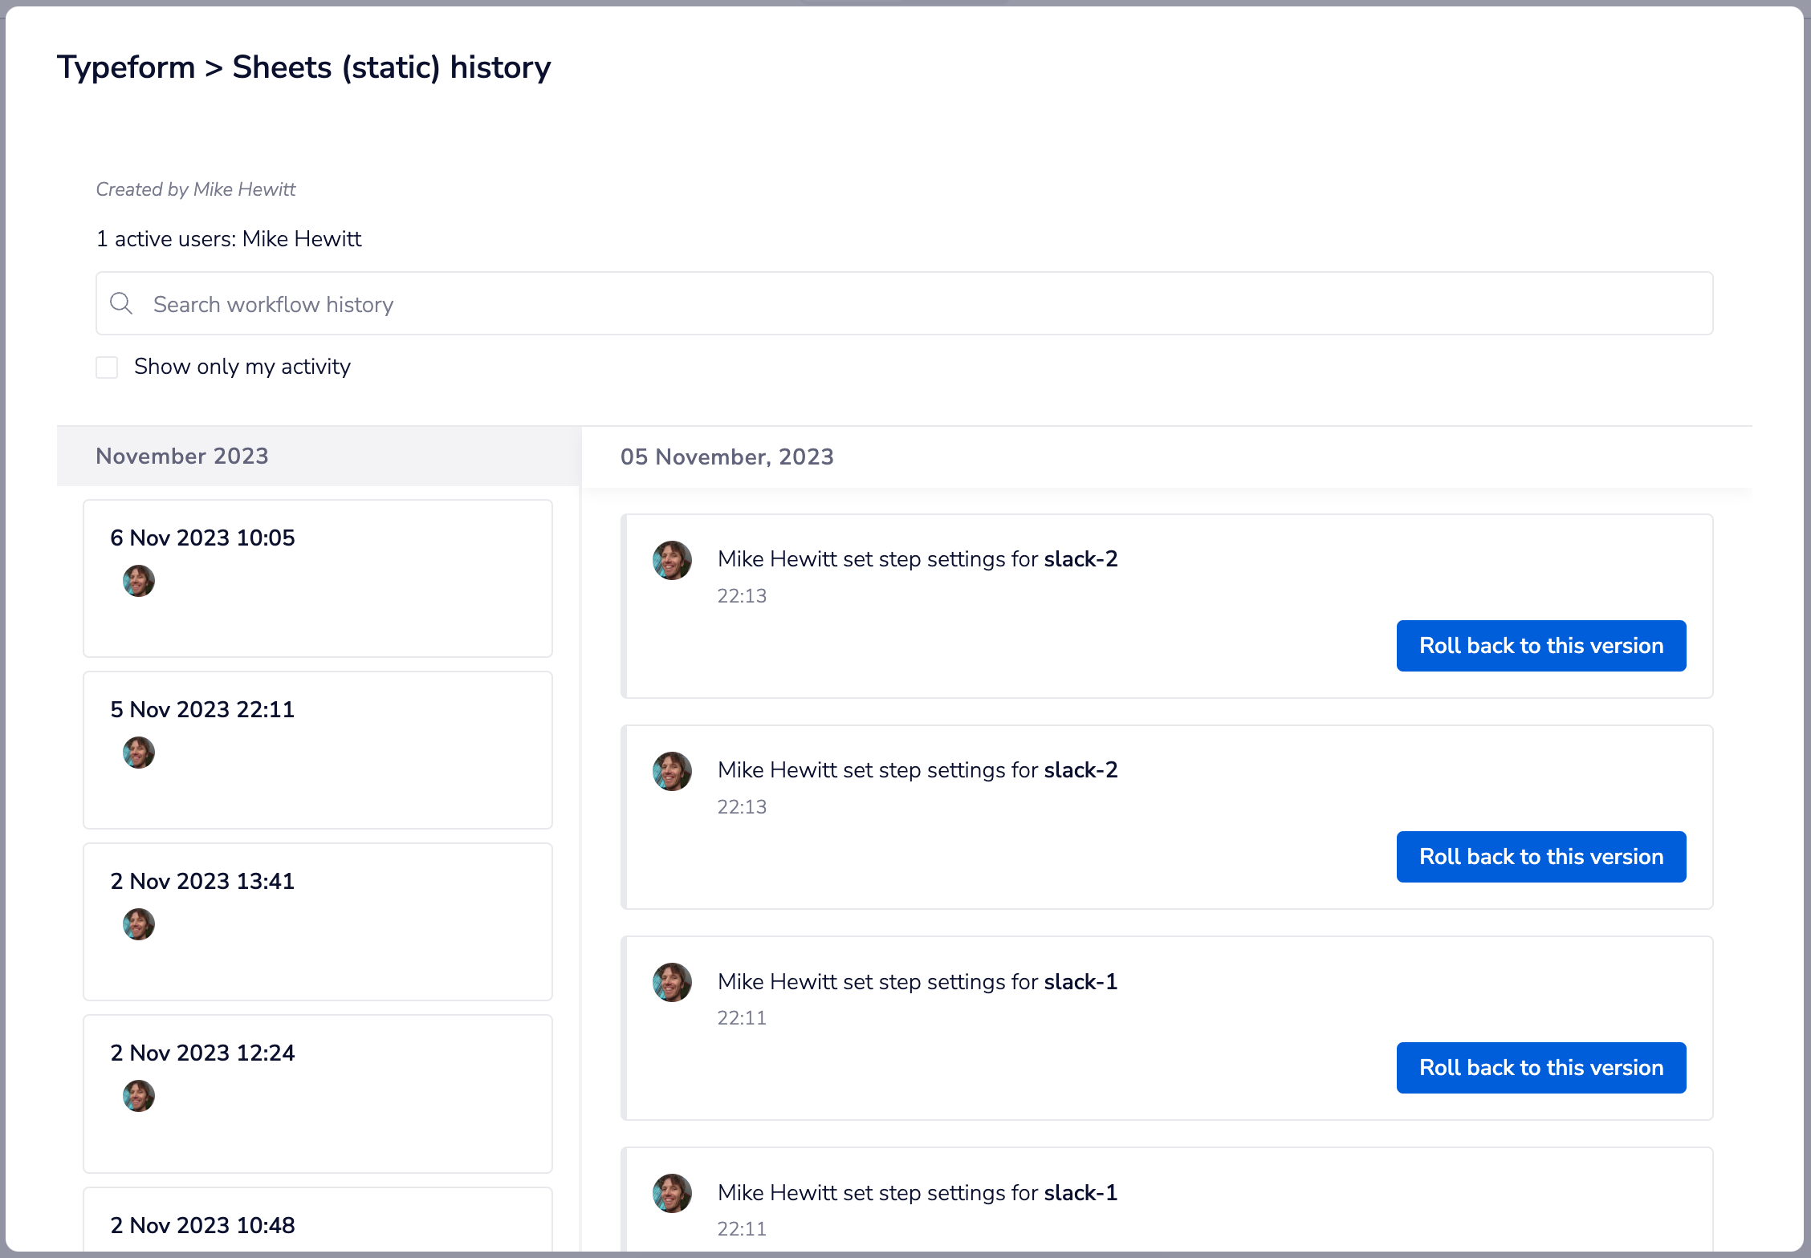
Task: Click the avatar beside the top slack-2 entry
Action: point(672,560)
